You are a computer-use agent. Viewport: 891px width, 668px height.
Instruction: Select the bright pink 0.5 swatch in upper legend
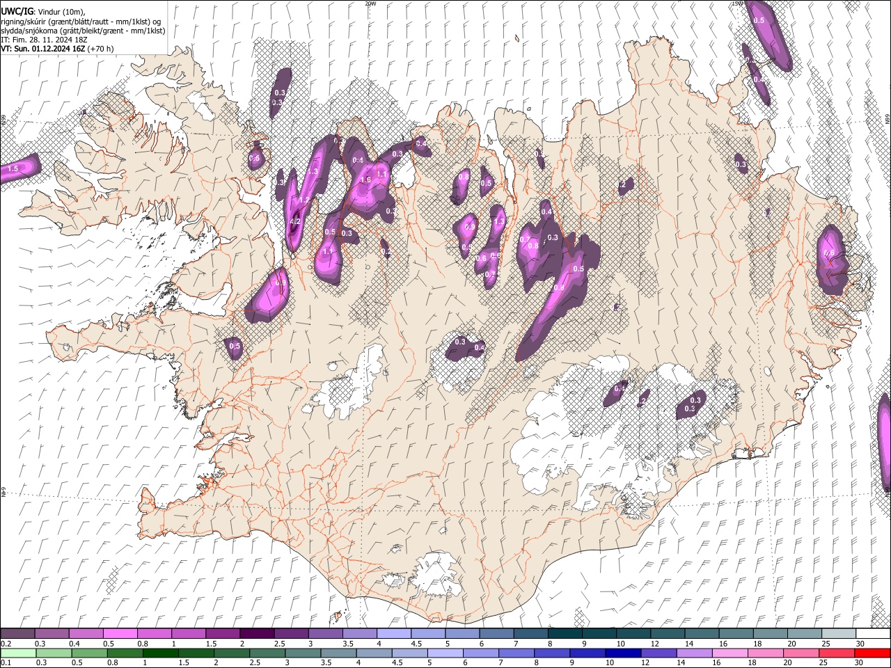tap(120, 633)
